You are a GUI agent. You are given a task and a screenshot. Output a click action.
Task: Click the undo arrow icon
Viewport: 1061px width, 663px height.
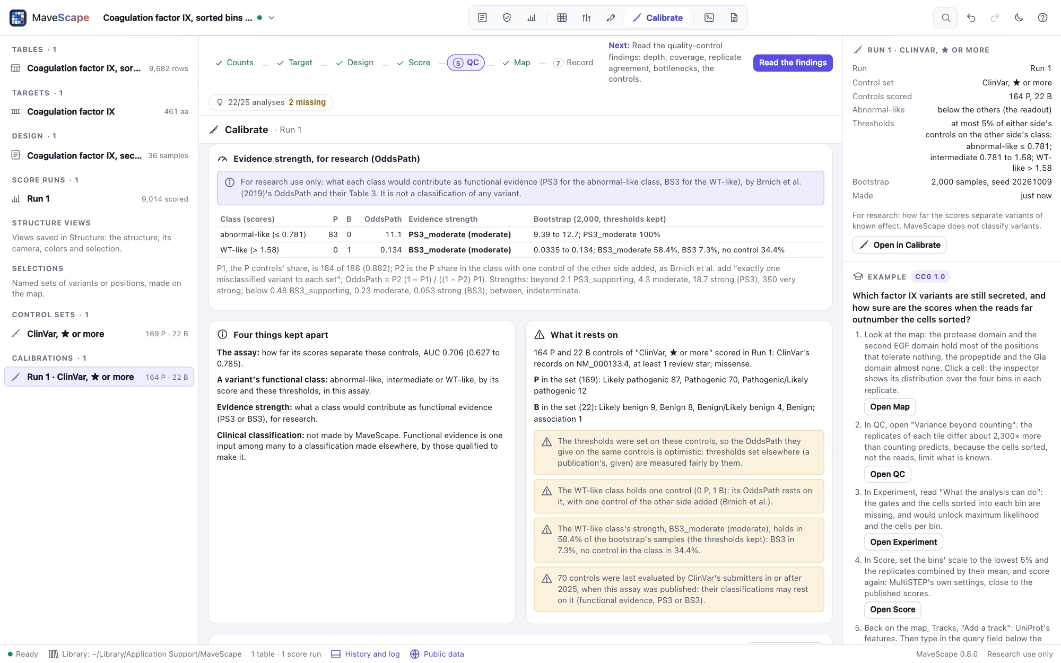coord(971,18)
